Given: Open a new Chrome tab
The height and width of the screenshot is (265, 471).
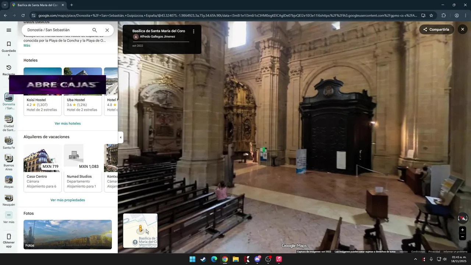Looking at the screenshot, I should click(71, 5).
